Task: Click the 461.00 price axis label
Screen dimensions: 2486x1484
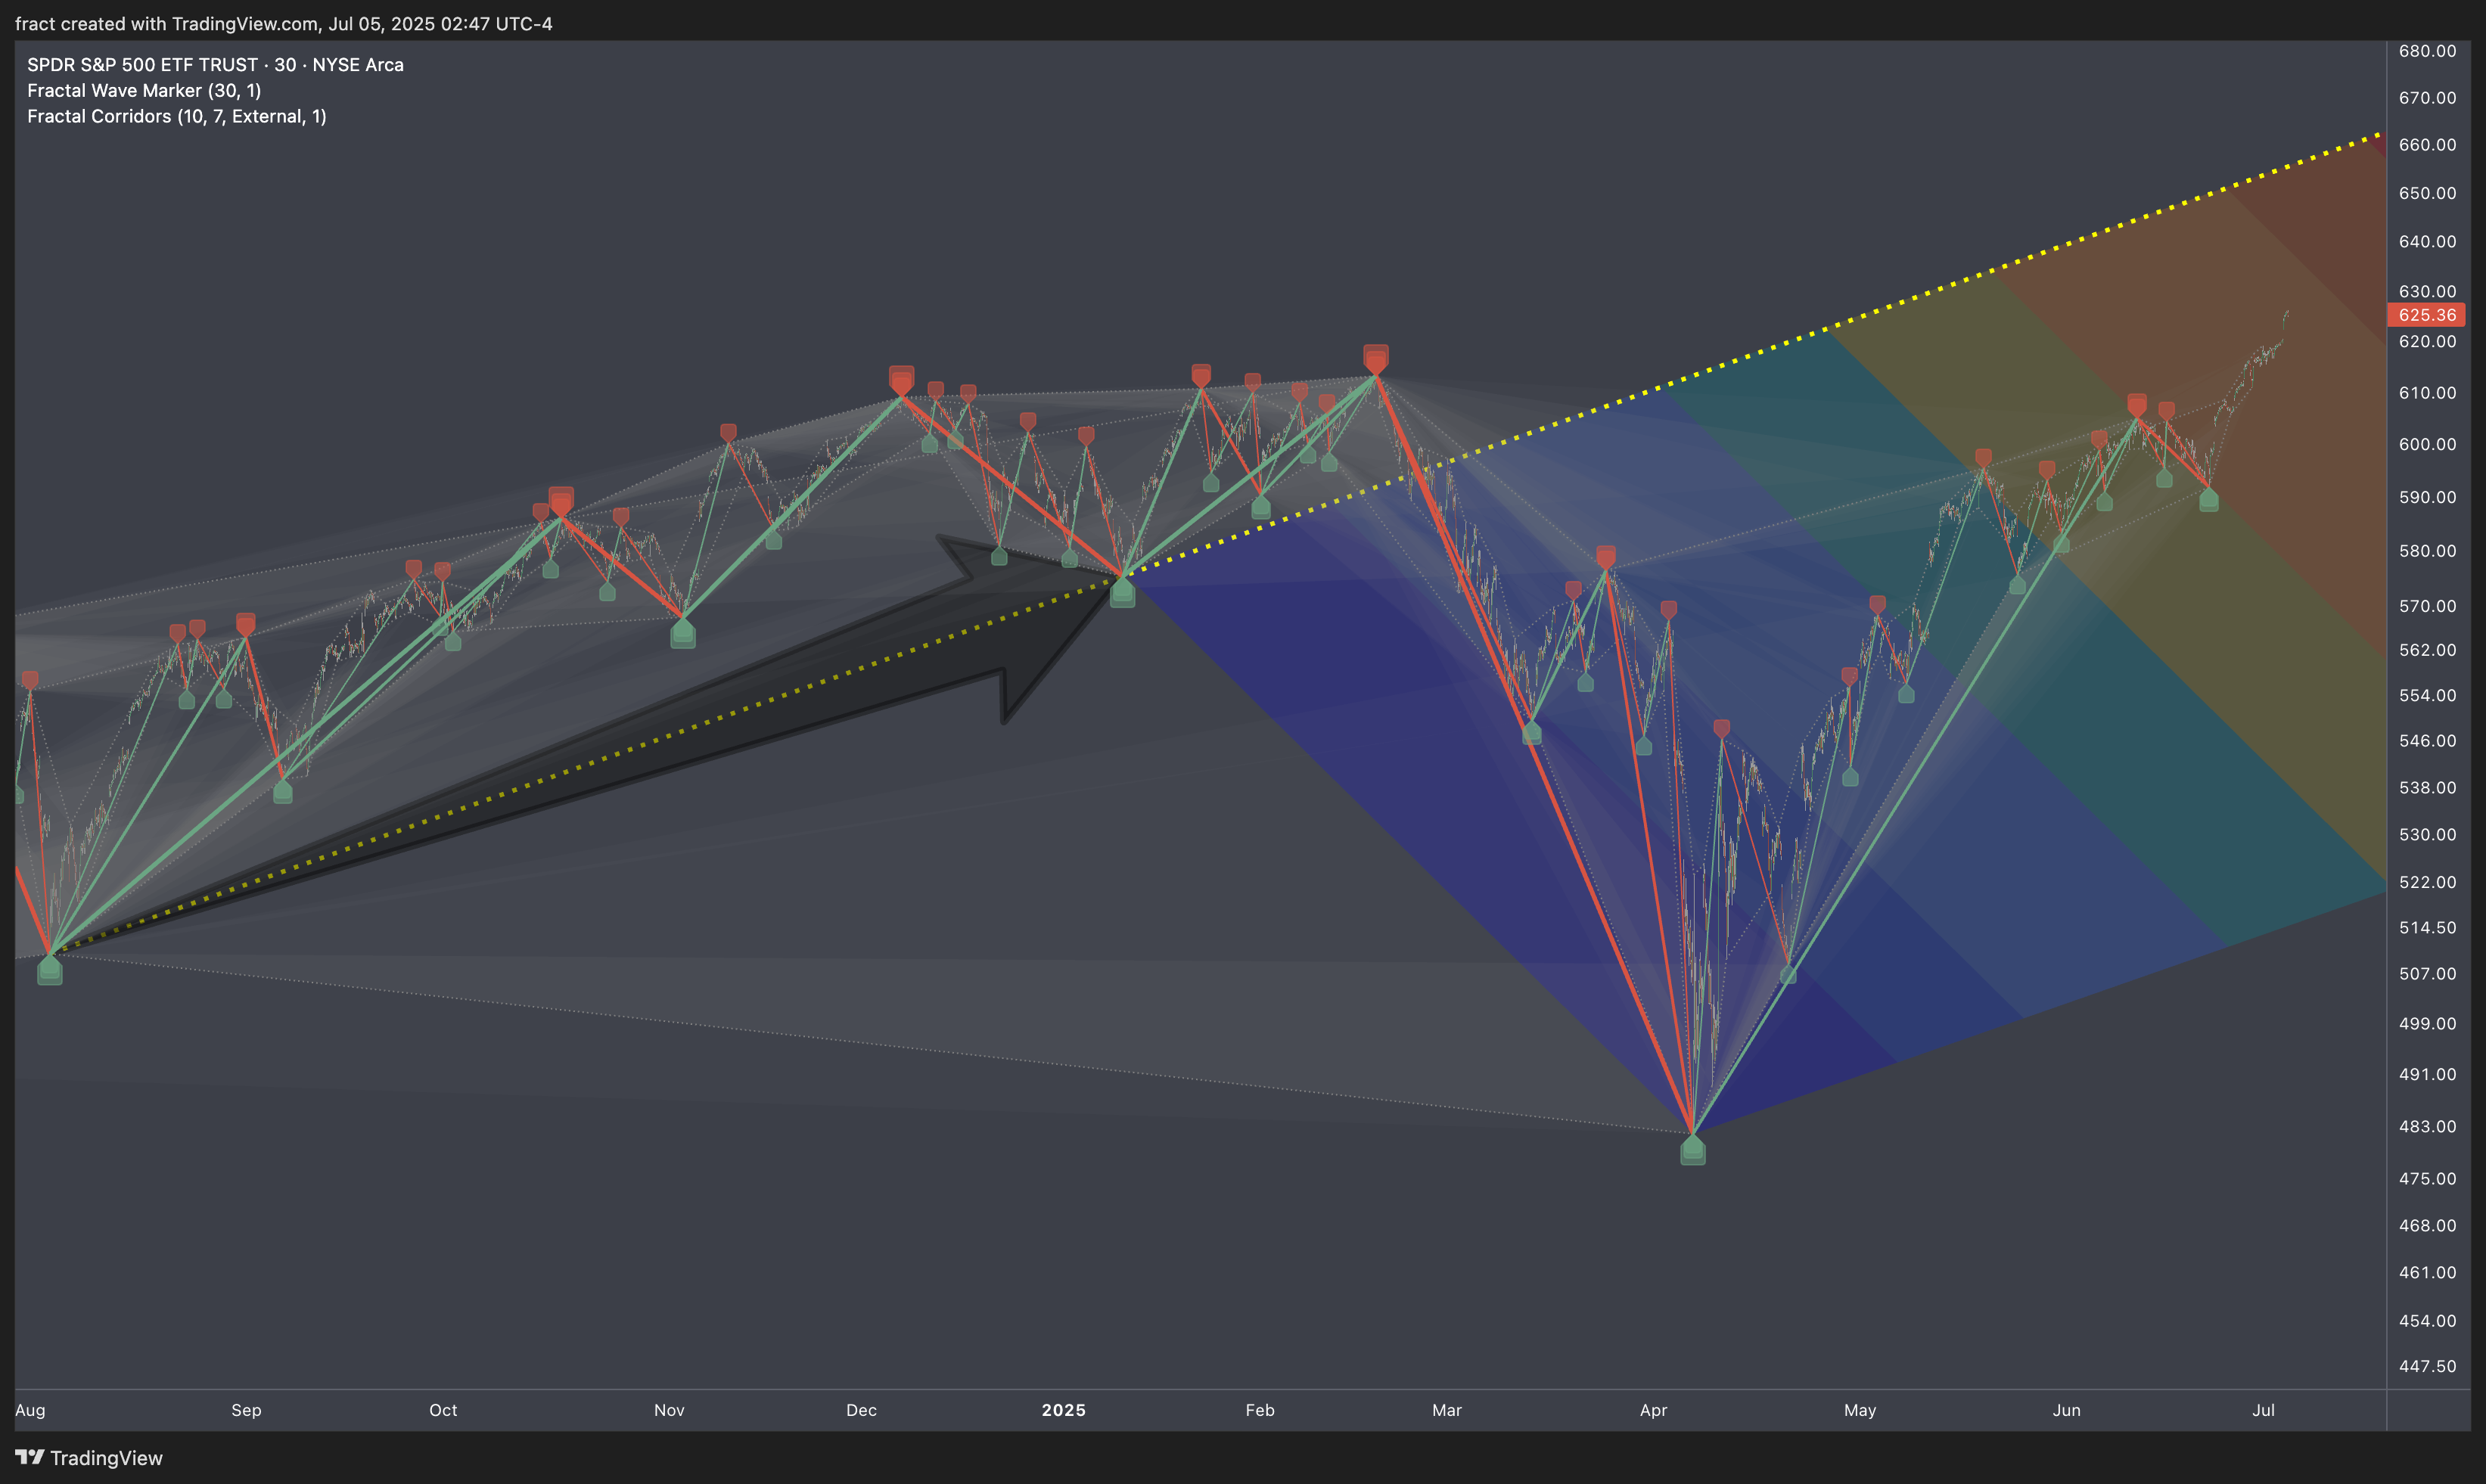Action: 2427,1273
